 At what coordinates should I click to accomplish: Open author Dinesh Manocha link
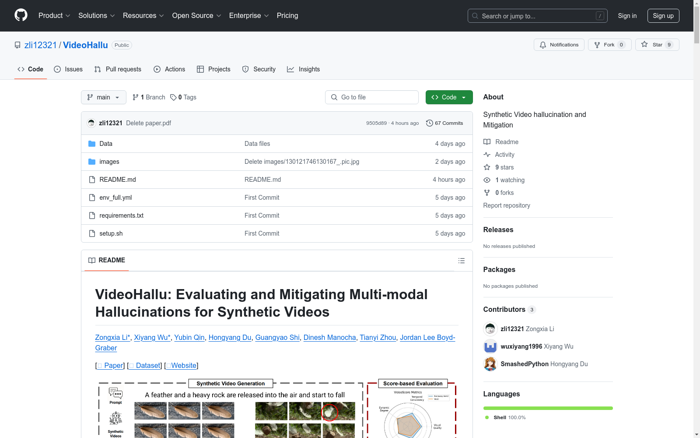tap(330, 337)
